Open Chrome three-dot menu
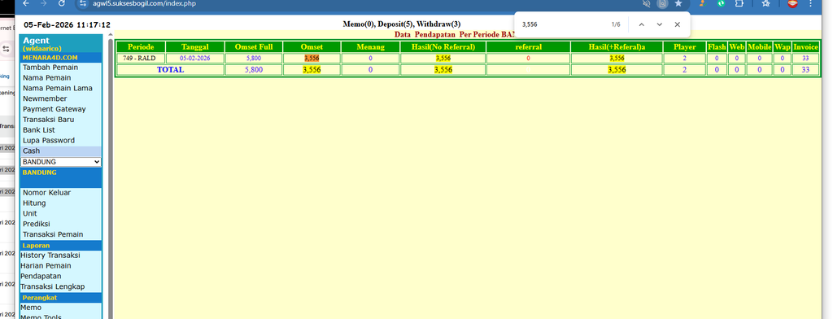The image size is (833, 319). tap(810, 3)
